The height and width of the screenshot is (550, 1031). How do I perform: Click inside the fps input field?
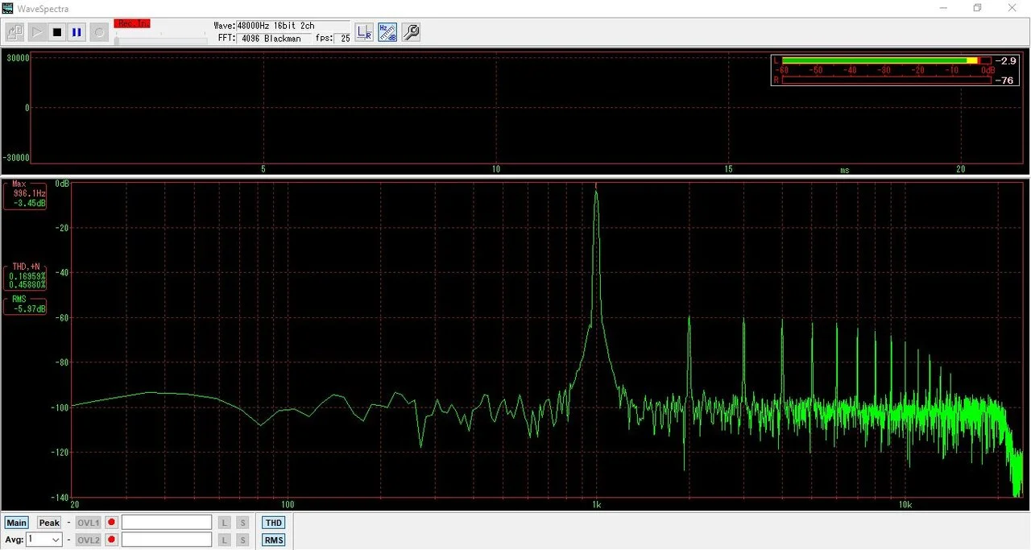click(x=343, y=38)
